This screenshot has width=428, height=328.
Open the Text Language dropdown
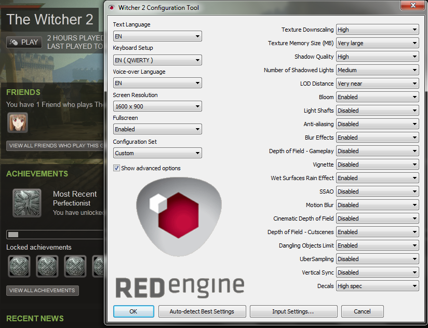157,36
